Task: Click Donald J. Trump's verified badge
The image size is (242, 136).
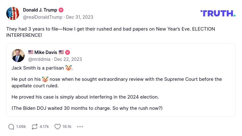Action: pos(61,10)
